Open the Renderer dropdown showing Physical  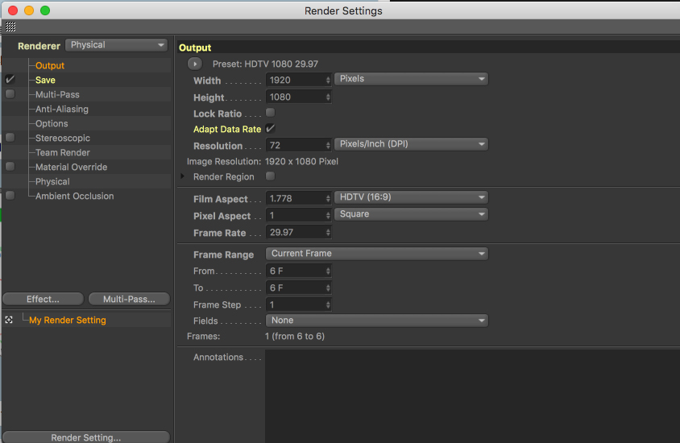(116, 45)
